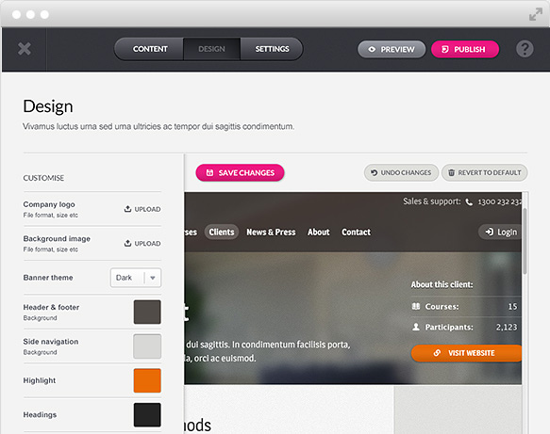This screenshot has height=434, width=550.
Task: Close the editor with the X icon
Action: (x=25, y=49)
